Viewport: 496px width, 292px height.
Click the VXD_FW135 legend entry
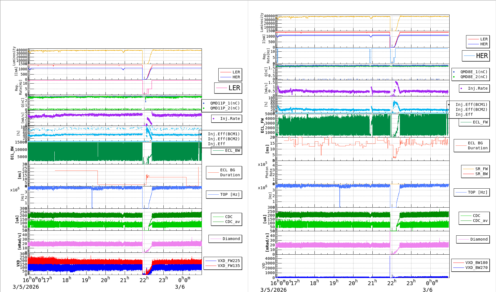pyautogui.click(x=229, y=266)
